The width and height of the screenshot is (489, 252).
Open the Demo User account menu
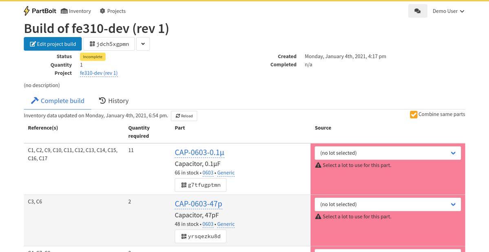tap(448, 11)
